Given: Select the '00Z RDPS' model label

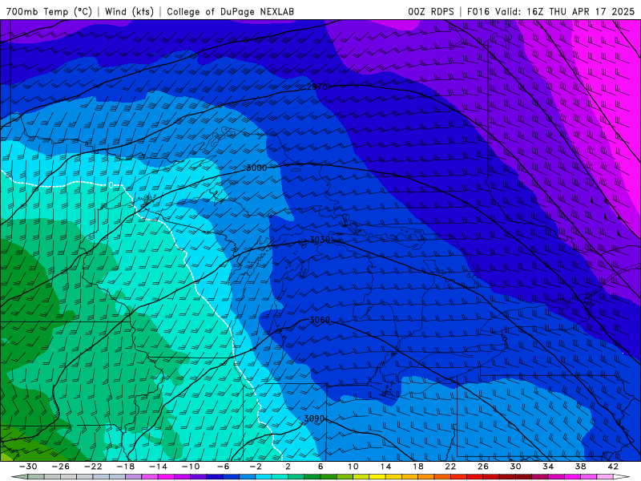Looking at the screenshot, I should click(430, 11).
